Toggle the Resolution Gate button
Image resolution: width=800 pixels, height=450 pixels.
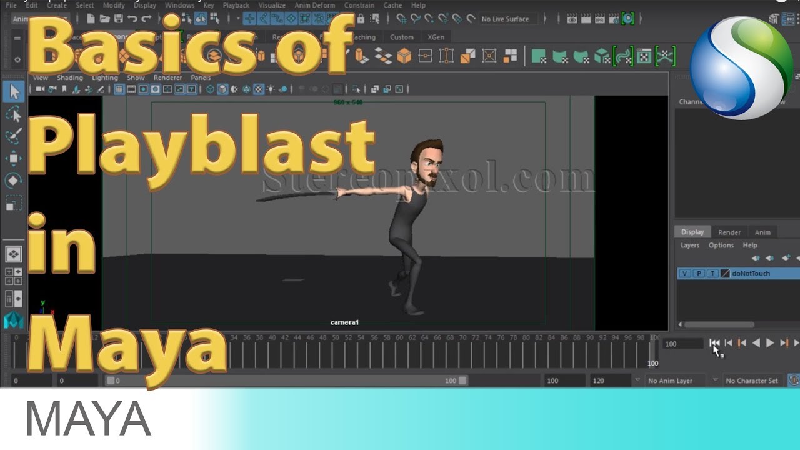(x=144, y=89)
